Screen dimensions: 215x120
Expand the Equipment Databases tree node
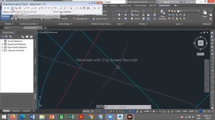2,44
